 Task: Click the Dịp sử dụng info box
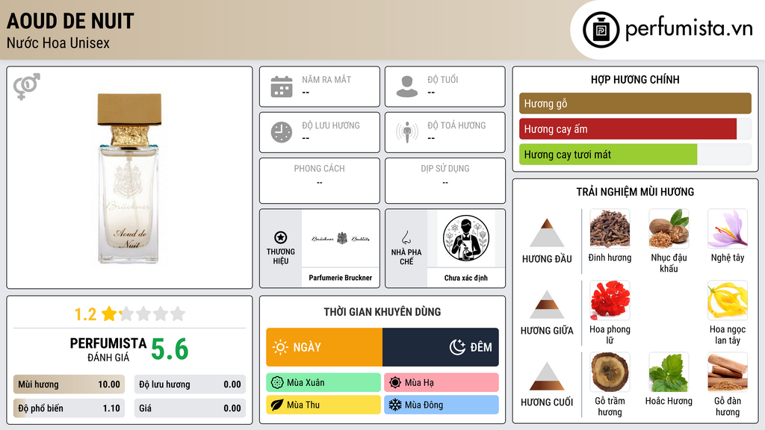click(445, 181)
